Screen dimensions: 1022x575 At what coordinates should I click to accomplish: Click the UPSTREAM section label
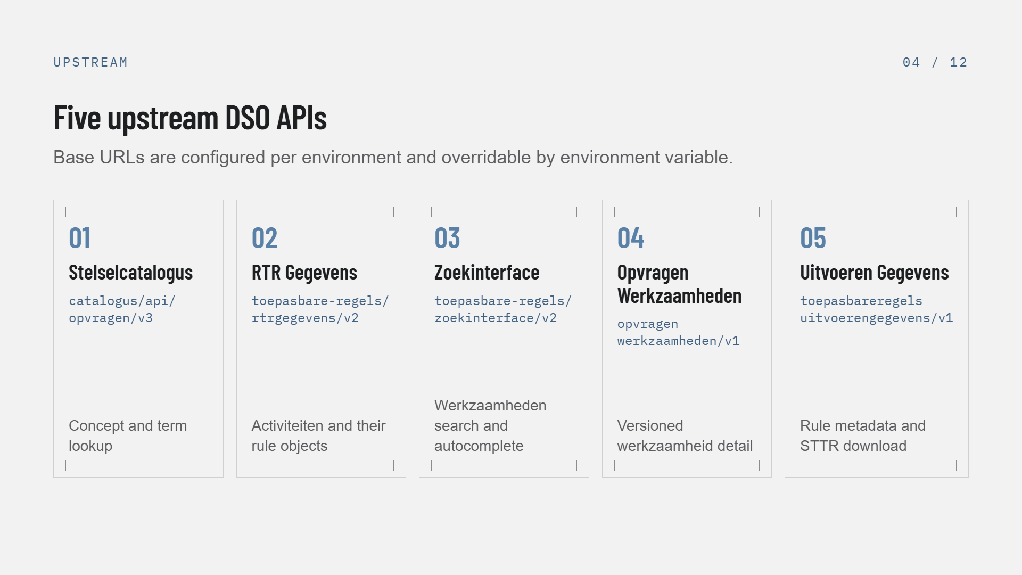90,62
